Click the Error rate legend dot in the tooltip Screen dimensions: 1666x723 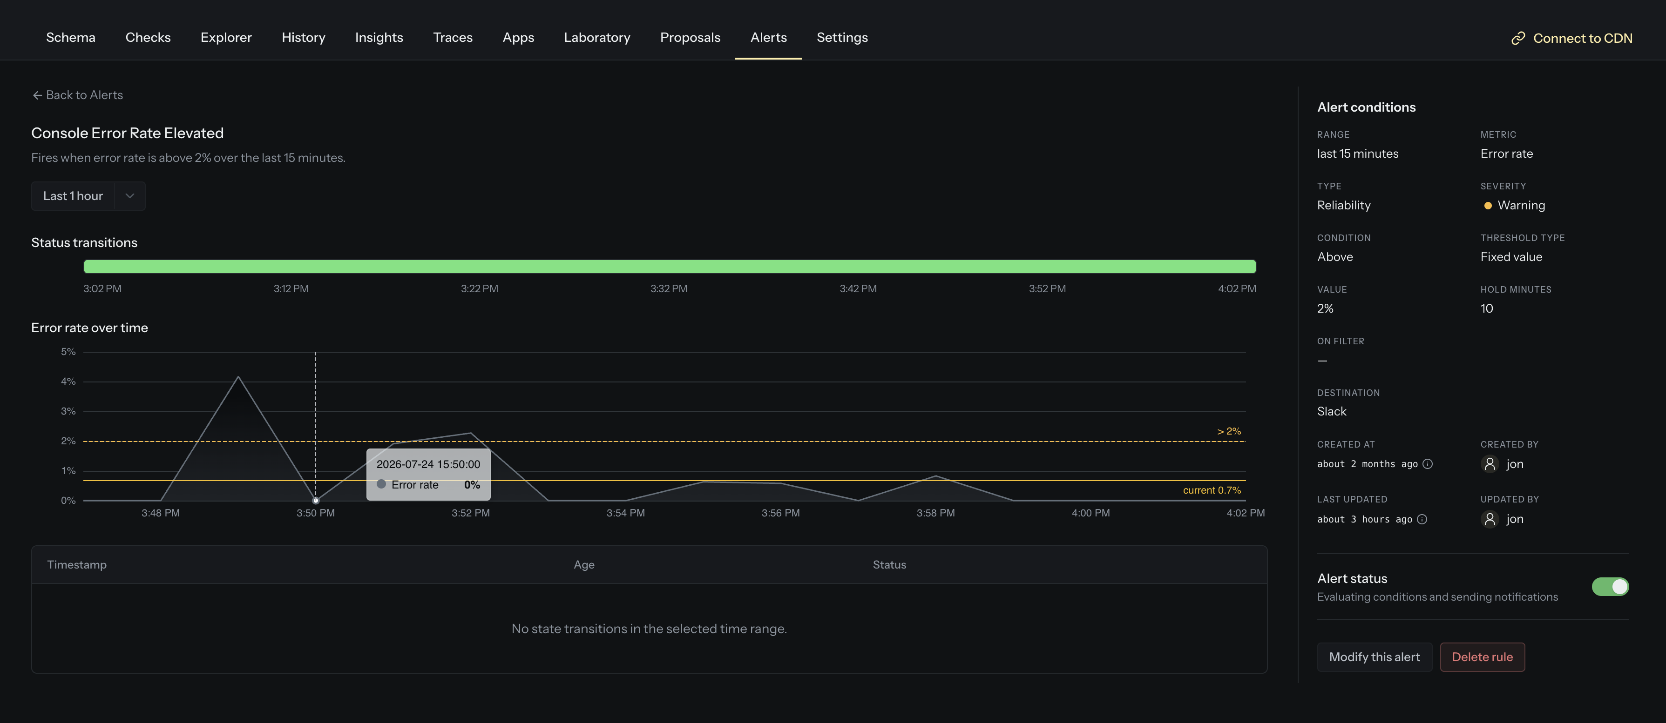[x=381, y=484]
